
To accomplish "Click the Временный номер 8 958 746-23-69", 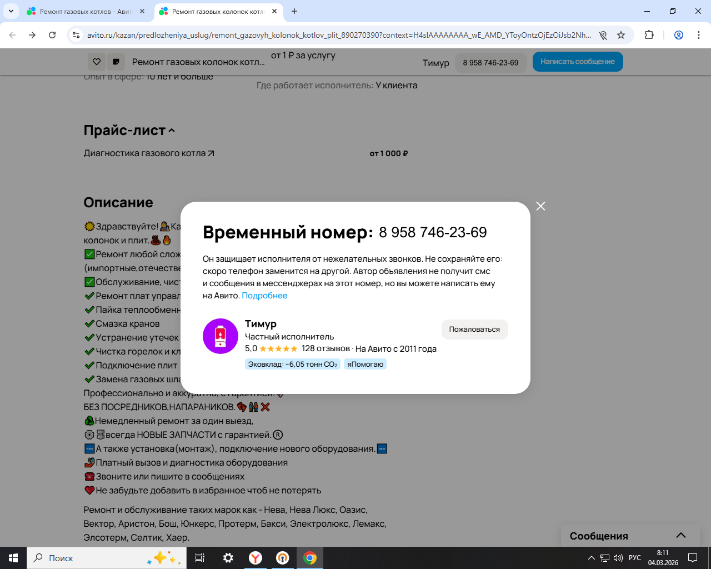I will pos(345,232).
